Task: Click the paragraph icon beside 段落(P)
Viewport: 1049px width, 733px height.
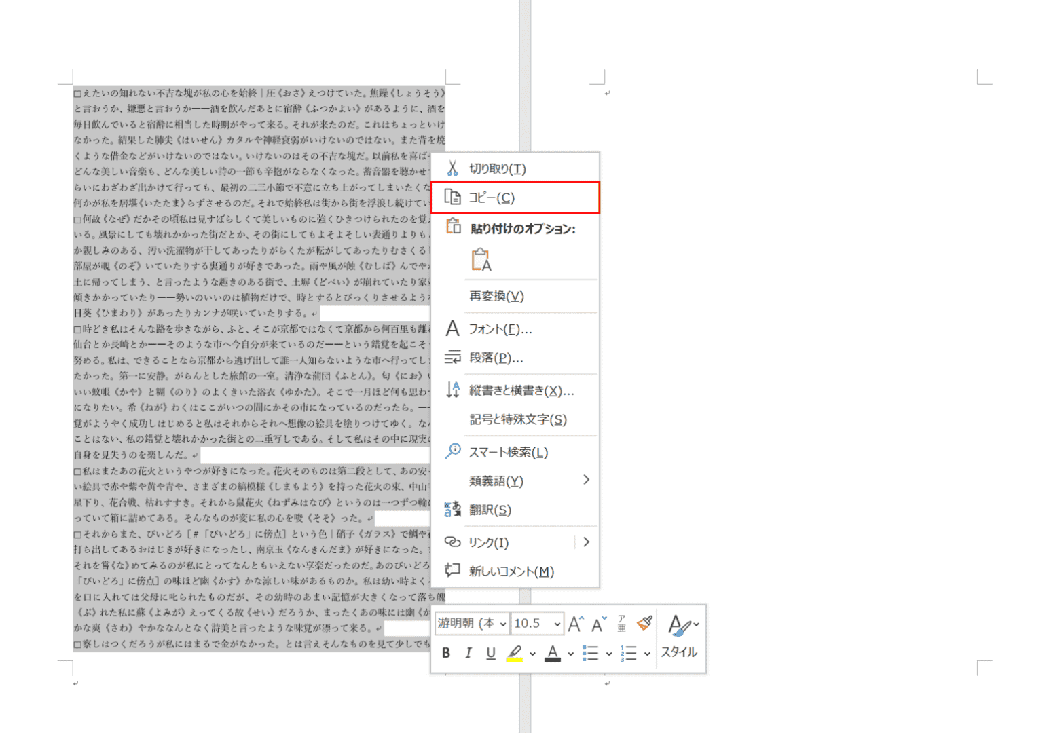Action: pos(452,357)
